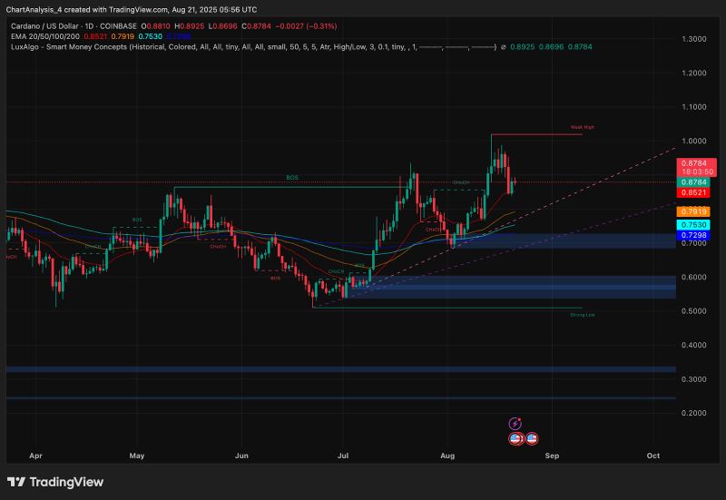This screenshot has width=726, height=500.
Task: Click the cyan EMA 0.7530 axis label
Action: (698, 224)
